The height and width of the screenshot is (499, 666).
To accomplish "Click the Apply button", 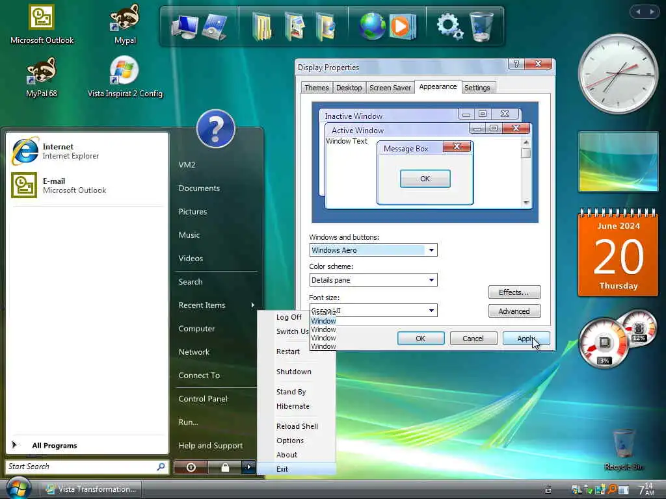I will pyautogui.click(x=526, y=338).
